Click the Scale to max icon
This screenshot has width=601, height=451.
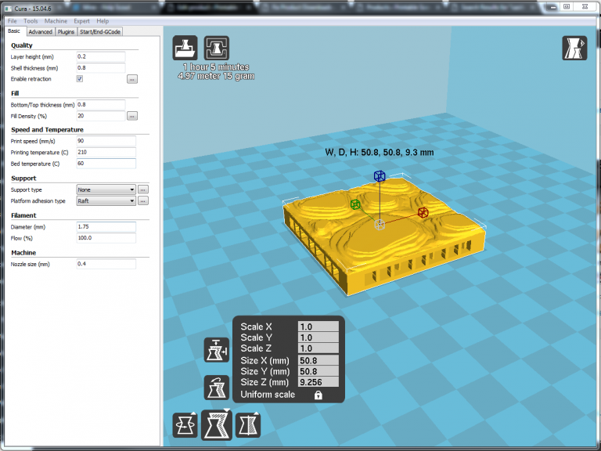click(x=217, y=350)
